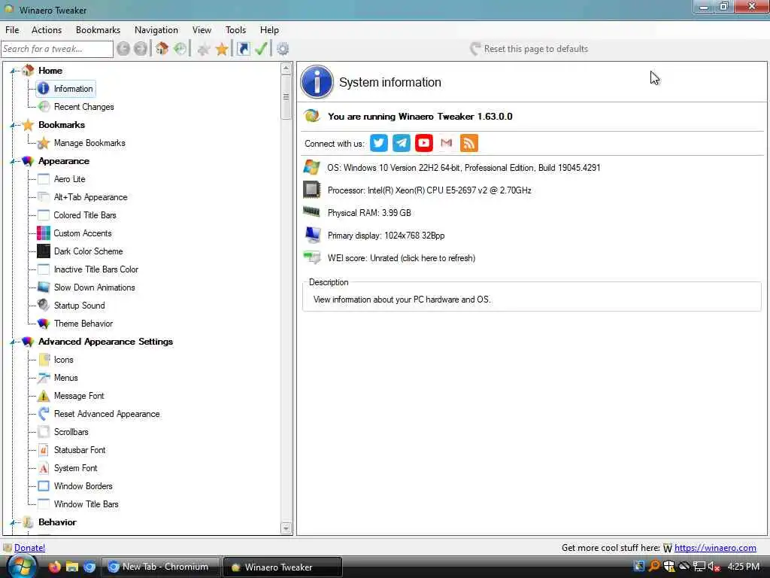
Task: Open the Telegram social icon
Action: (402, 143)
